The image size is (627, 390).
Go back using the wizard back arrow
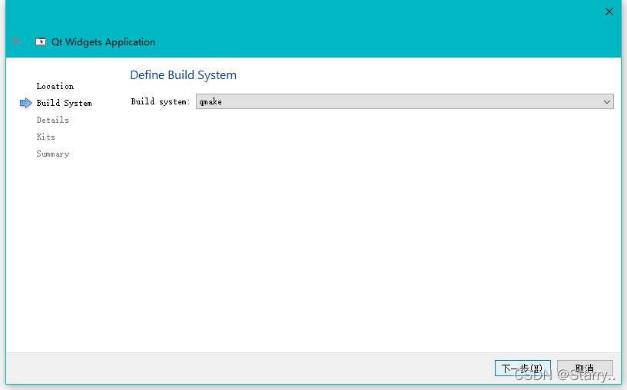17,41
